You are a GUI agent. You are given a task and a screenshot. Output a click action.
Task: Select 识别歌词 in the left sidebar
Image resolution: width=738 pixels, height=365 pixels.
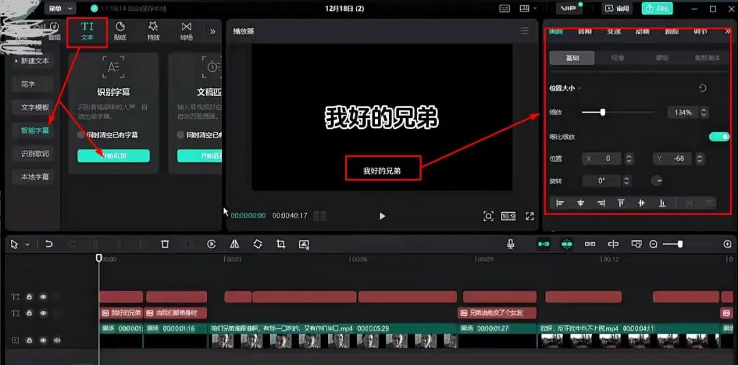35,154
